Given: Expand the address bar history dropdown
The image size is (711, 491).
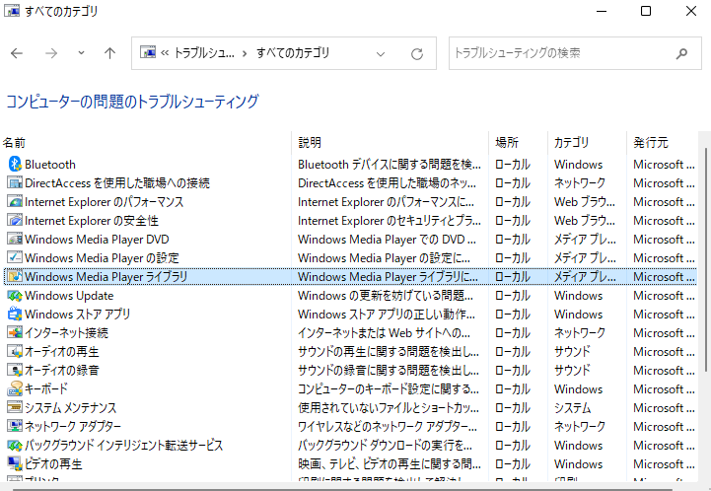Looking at the screenshot, I should click(x=382, y=53).
